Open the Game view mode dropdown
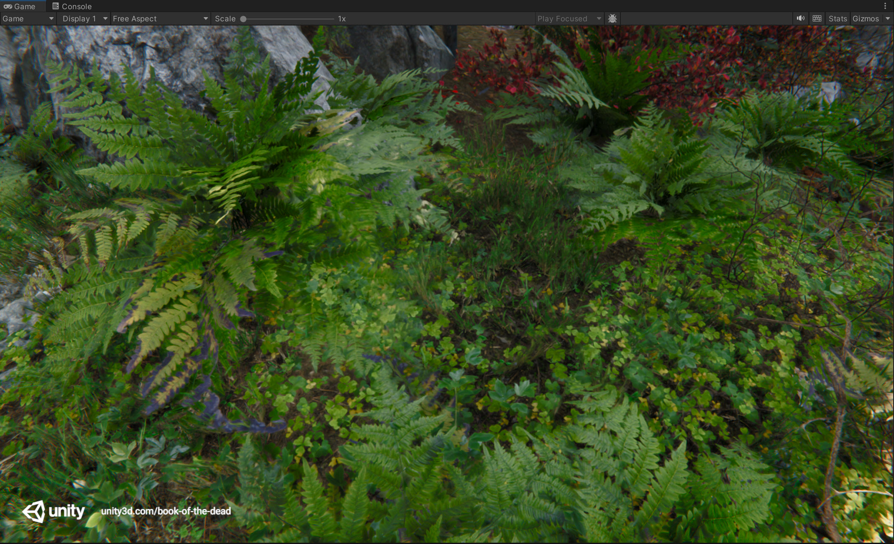Image resolution: width=894 pixels, height=544 pixels. (x=28, y=18)
